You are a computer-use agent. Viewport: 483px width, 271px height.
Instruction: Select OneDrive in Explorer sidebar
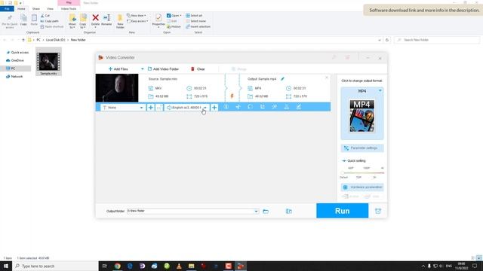pos(15,60)
